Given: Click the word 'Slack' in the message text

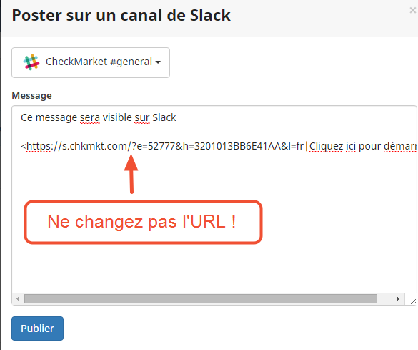Looking at the screenshot, I should click(164, 117).
